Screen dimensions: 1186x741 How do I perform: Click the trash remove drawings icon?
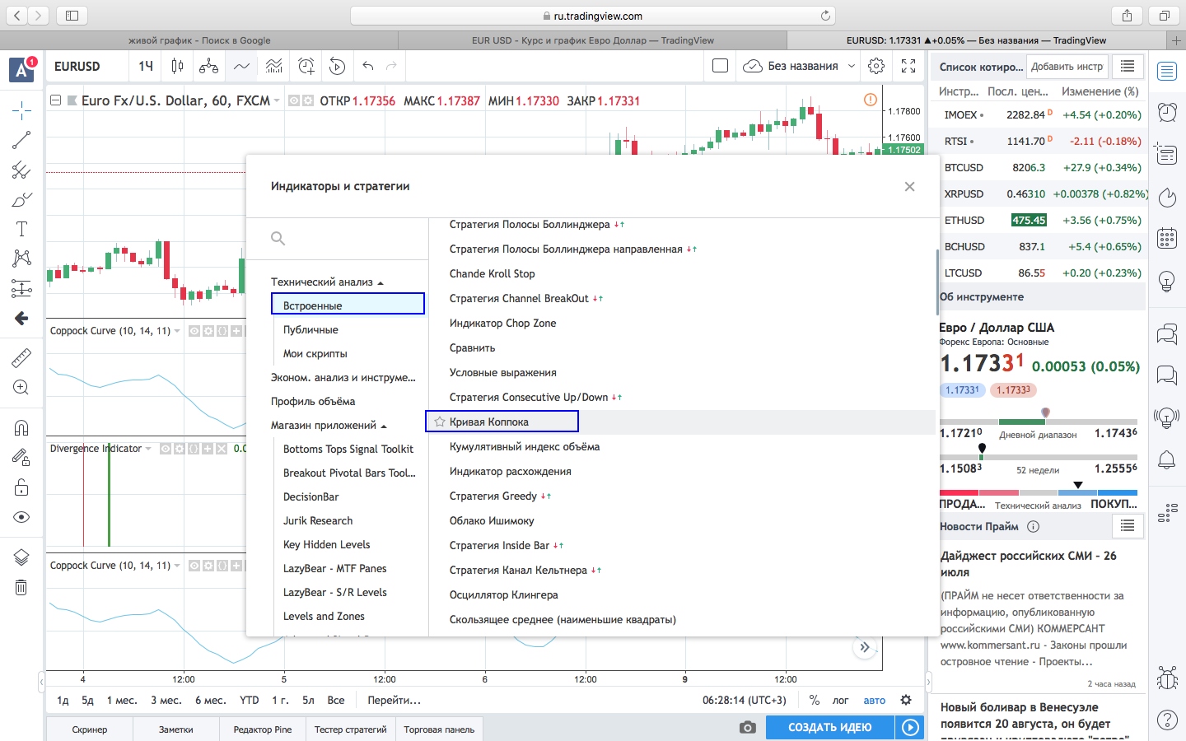pos(21,587)
